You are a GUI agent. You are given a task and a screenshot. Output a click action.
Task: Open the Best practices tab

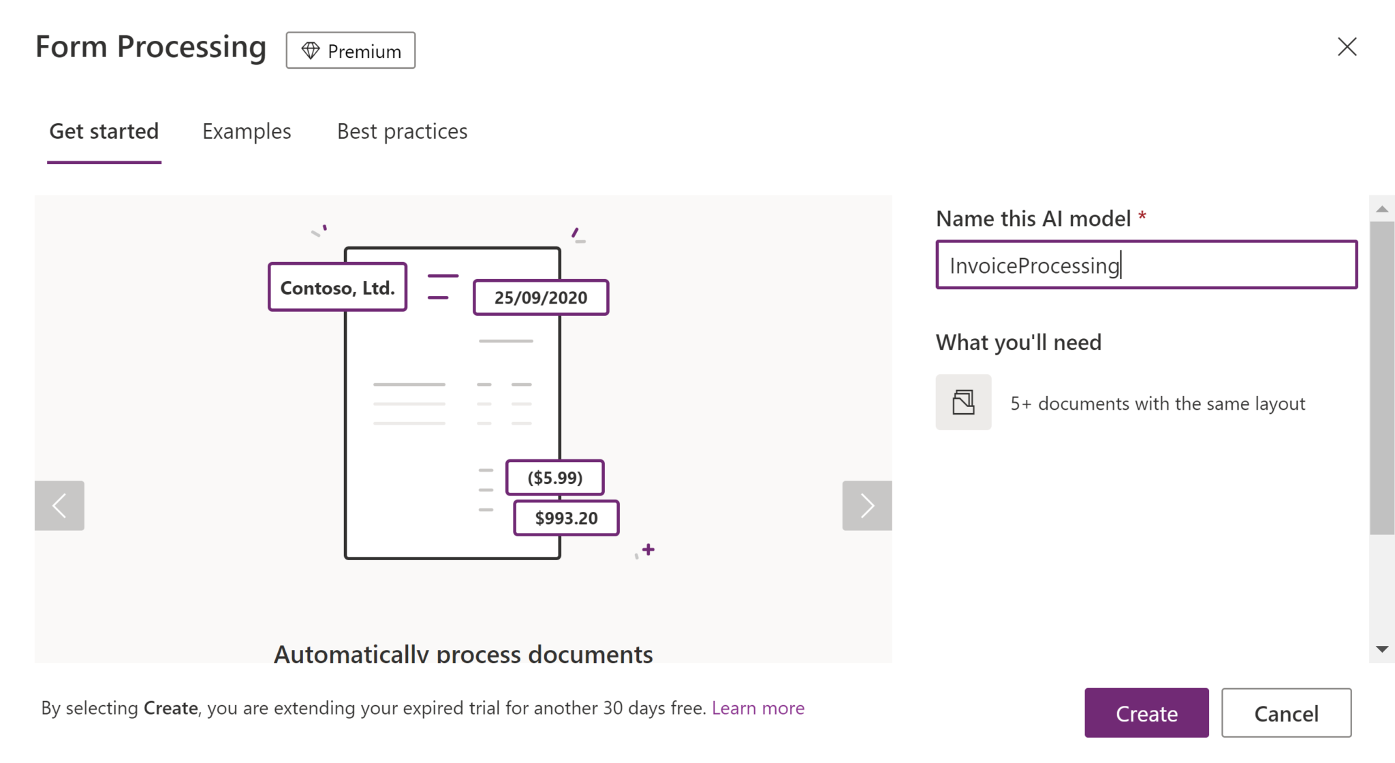(402, 131)
